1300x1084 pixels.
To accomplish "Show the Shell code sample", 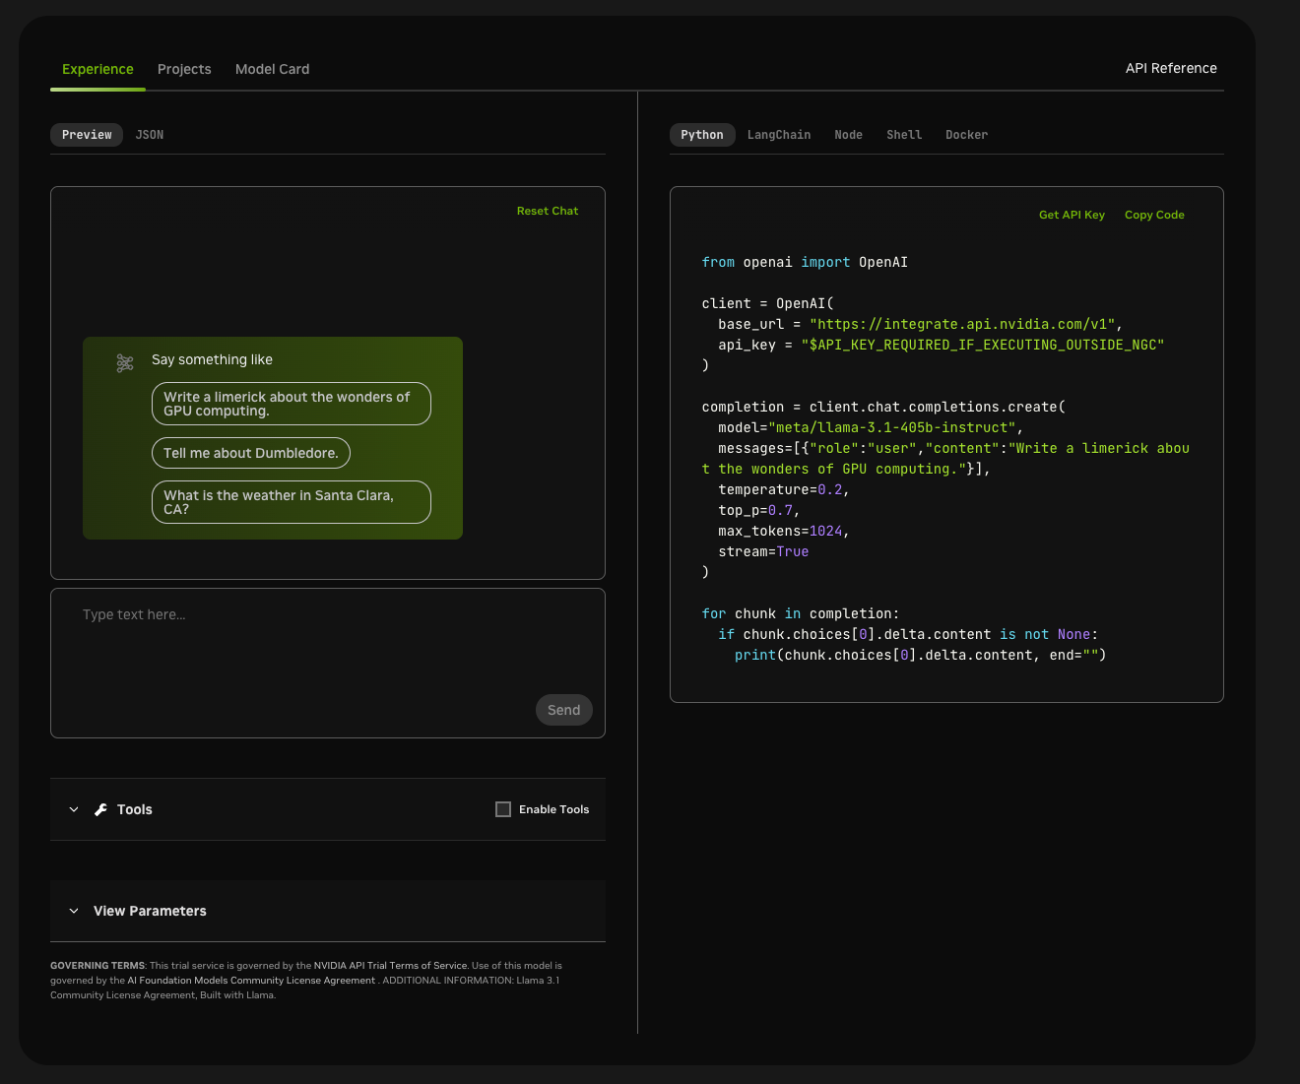I will pyautogui.click(x=904, y=135).
